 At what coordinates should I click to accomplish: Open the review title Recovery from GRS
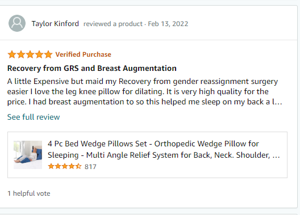[92, 68]
